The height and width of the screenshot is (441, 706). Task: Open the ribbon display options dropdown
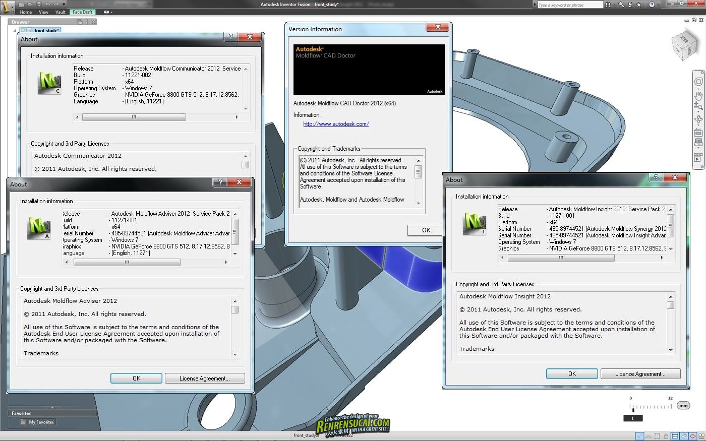(108, 12)
